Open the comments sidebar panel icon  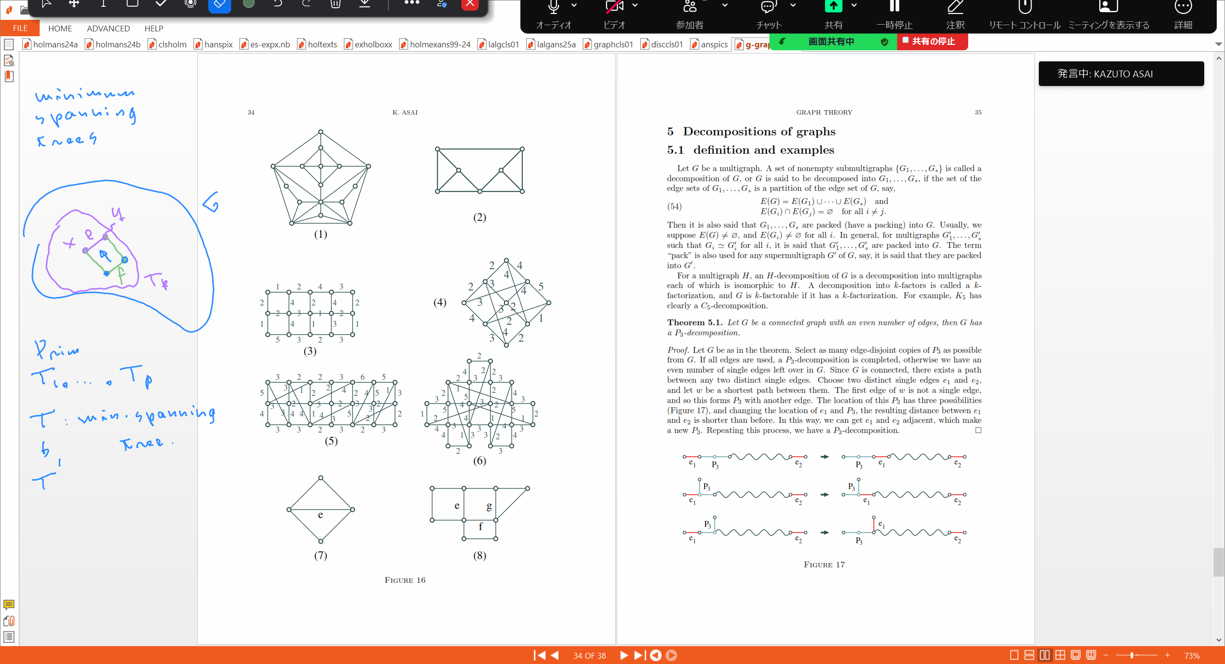[x=9, y=605]
